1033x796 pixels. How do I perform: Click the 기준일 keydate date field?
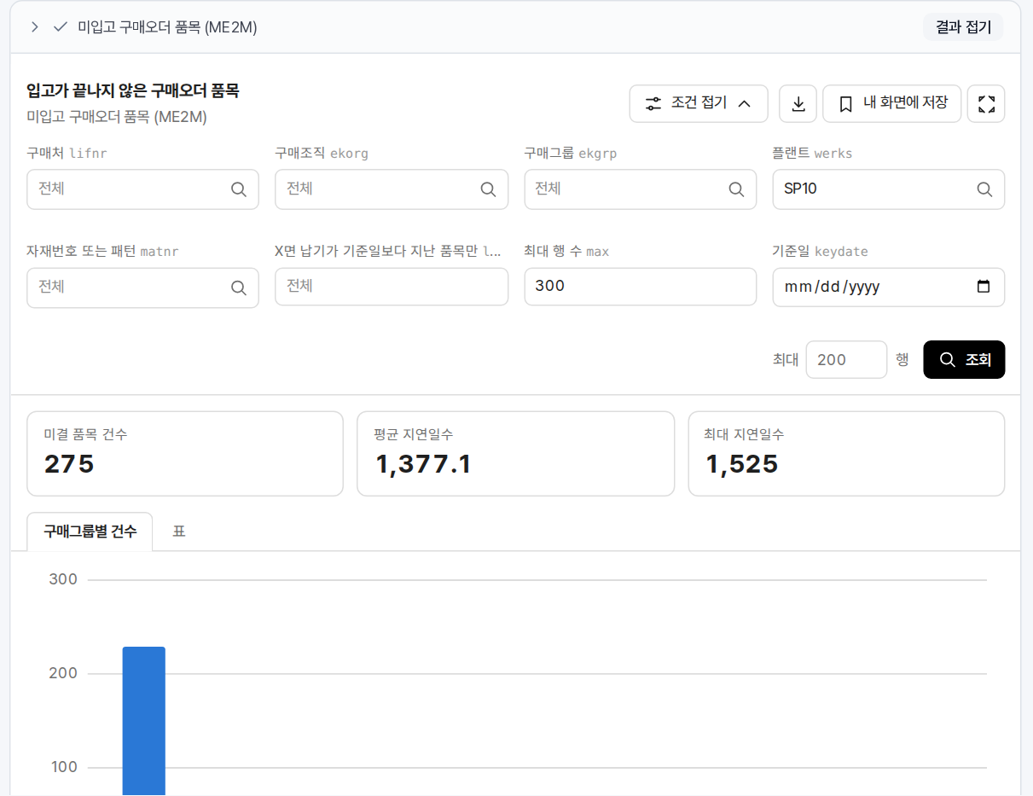pyautogui.click(x=888, y=287)
